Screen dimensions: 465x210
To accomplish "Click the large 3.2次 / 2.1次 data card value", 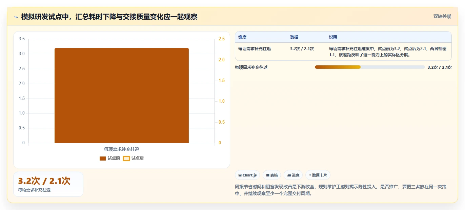I will pos(44,181).
